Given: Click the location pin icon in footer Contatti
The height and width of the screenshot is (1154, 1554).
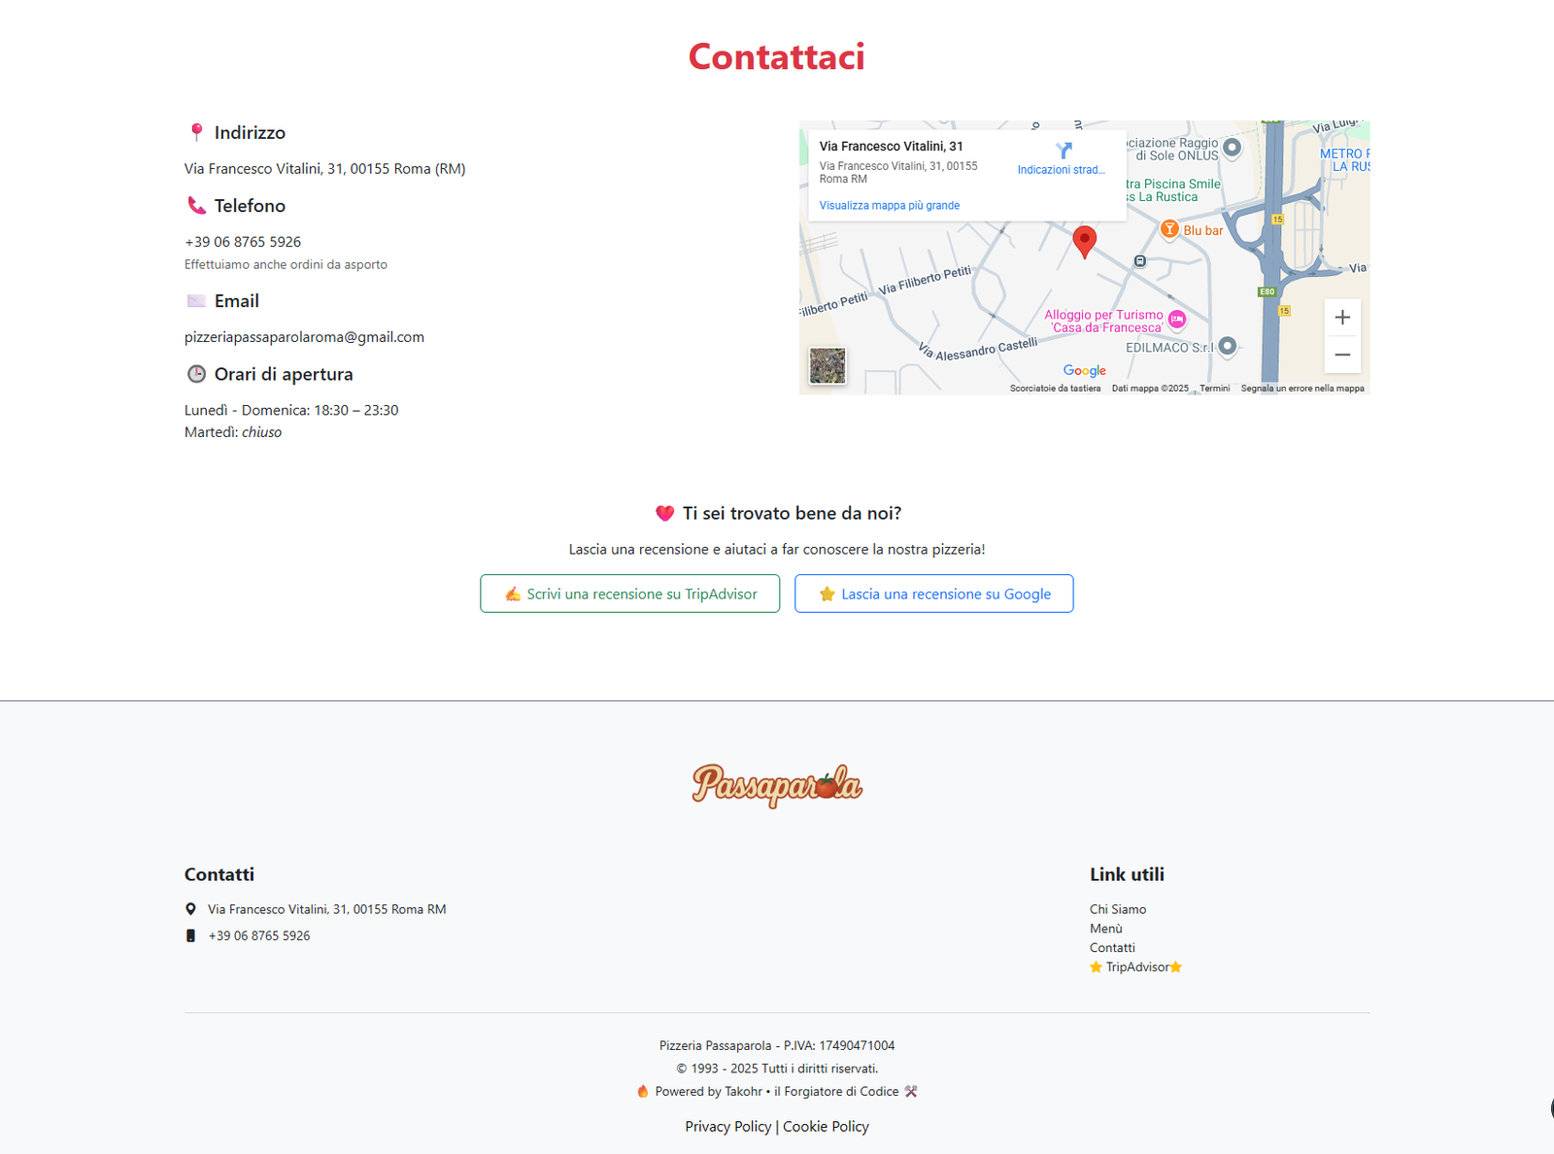Looking at the screenshot, I should coord(190,909).
